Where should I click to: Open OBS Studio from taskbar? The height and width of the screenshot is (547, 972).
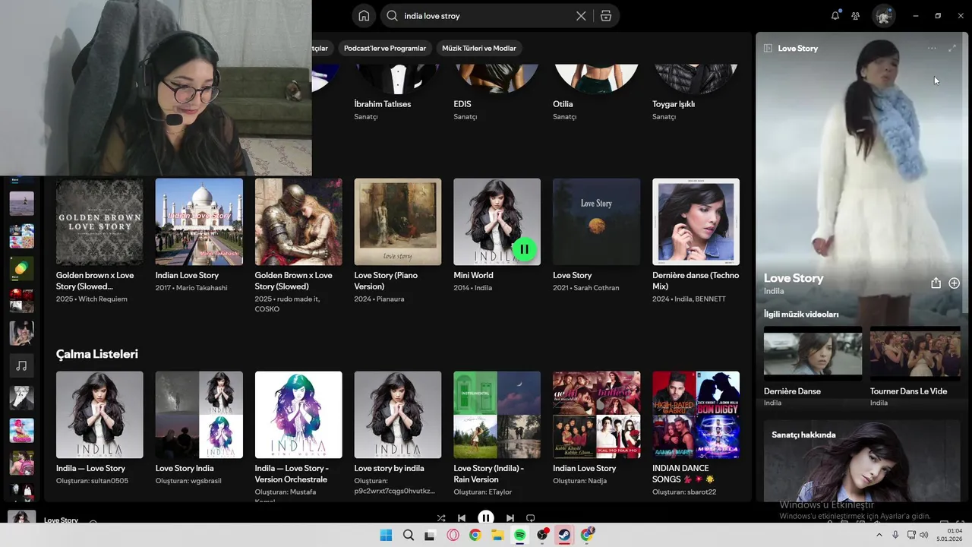coord(542,535)
